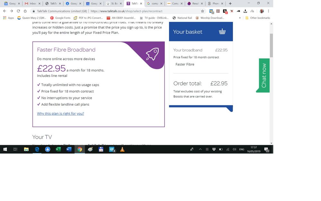
Task: Click the basket icon in Your basket header
Action: [222, 31]
